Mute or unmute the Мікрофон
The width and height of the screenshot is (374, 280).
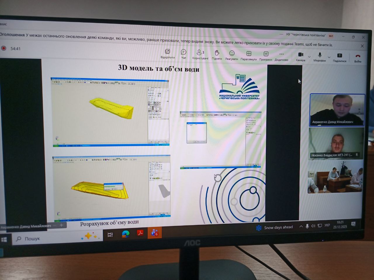[320, 56]
